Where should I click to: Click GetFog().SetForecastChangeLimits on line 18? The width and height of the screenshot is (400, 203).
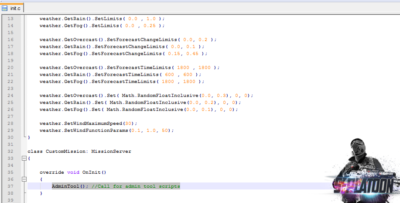click(123, 54)
